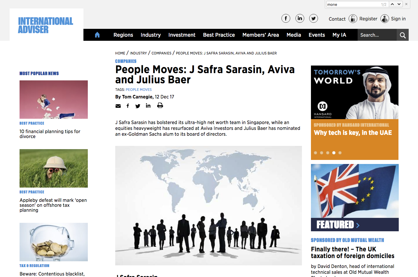Open the Media menu
This screenshot has width=418, height=277.
pos(294,35)
